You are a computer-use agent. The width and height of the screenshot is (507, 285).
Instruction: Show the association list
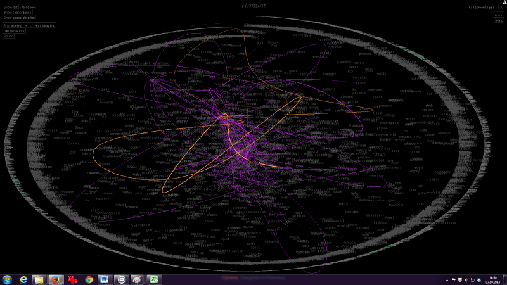click(x=19, y=18)
